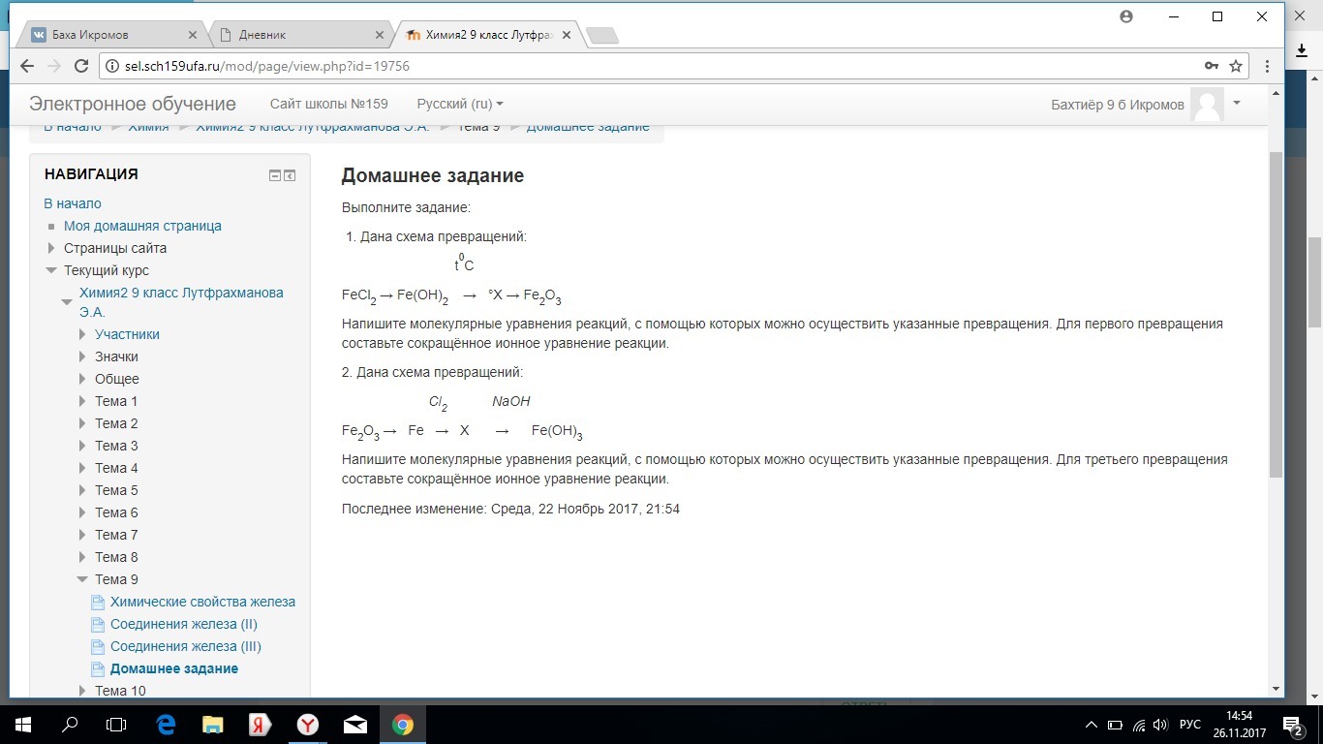
Task: Open Электронное обучение home link
Action: coord(133,104)
